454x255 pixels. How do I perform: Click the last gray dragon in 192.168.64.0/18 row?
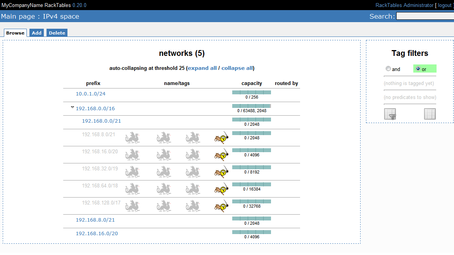click(x=193, y=189)
